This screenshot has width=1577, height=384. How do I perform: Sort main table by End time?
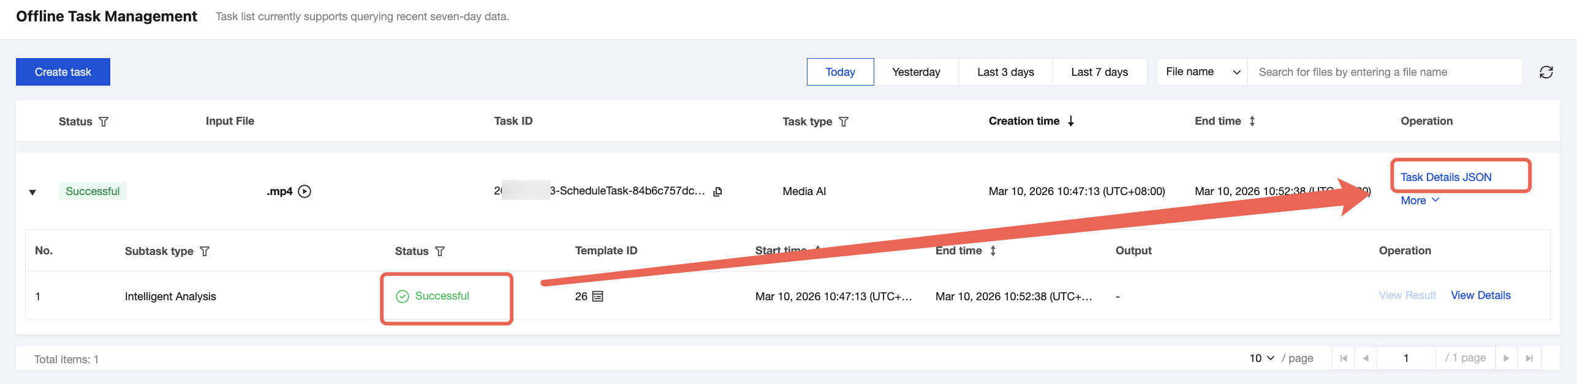pos(1252,121)
